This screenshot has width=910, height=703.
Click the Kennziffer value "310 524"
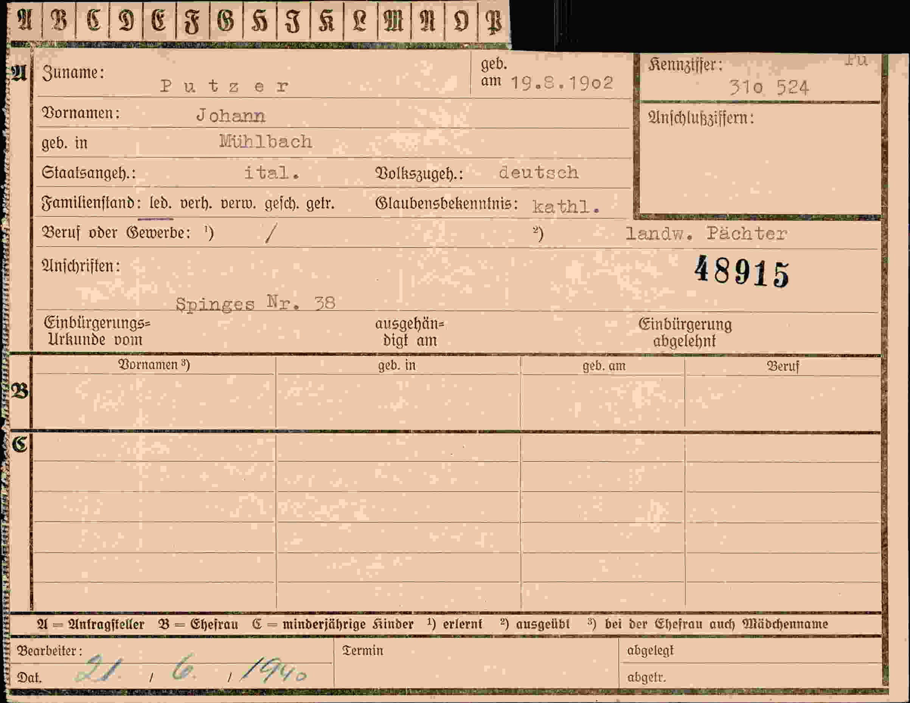click(x=769, y=87)
